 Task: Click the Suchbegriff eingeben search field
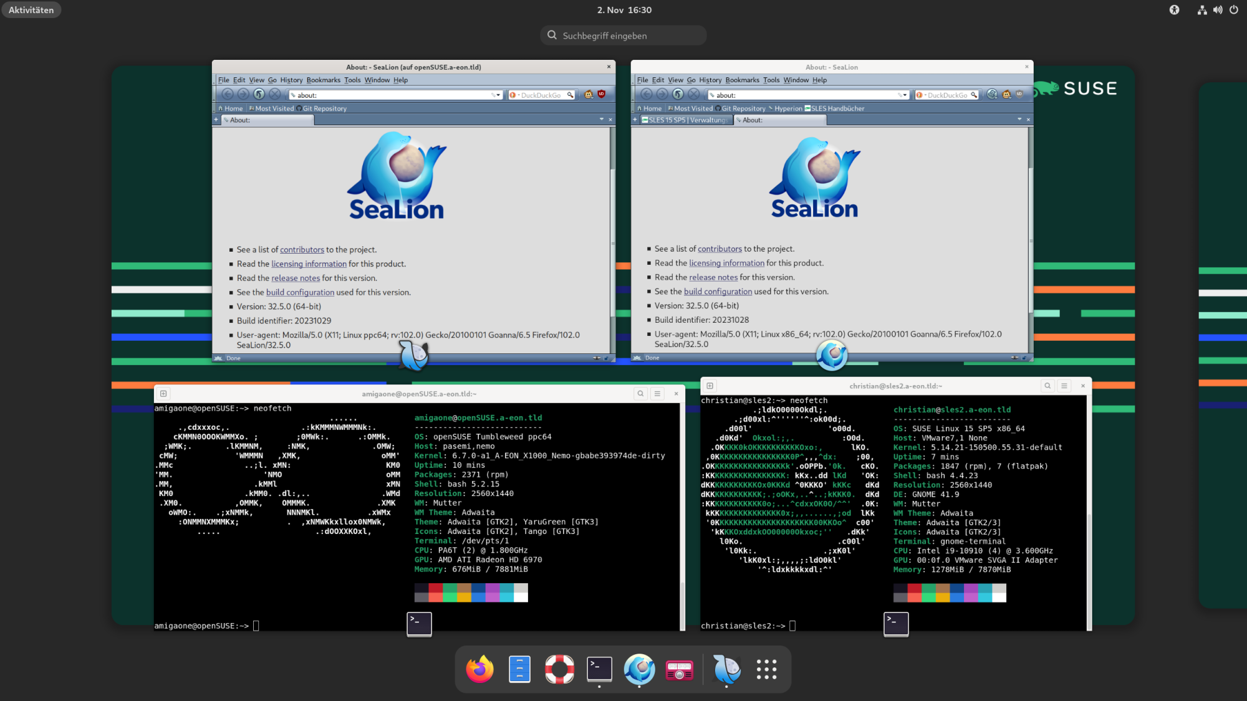pyautogui.click(x=623, y=36)
